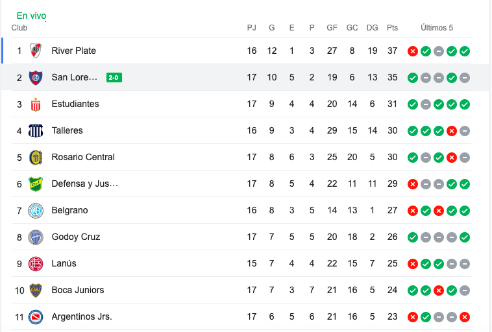Open the Boca Juniors team name link
This screenshot has height=332, width=492.
pyautogui.click(x=78, y=290)
